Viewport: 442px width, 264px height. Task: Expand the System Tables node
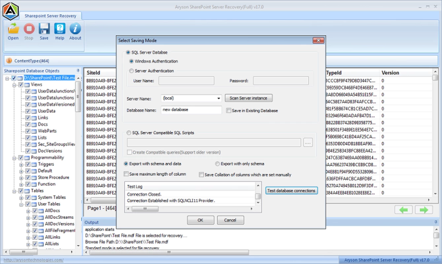[21, 197]
